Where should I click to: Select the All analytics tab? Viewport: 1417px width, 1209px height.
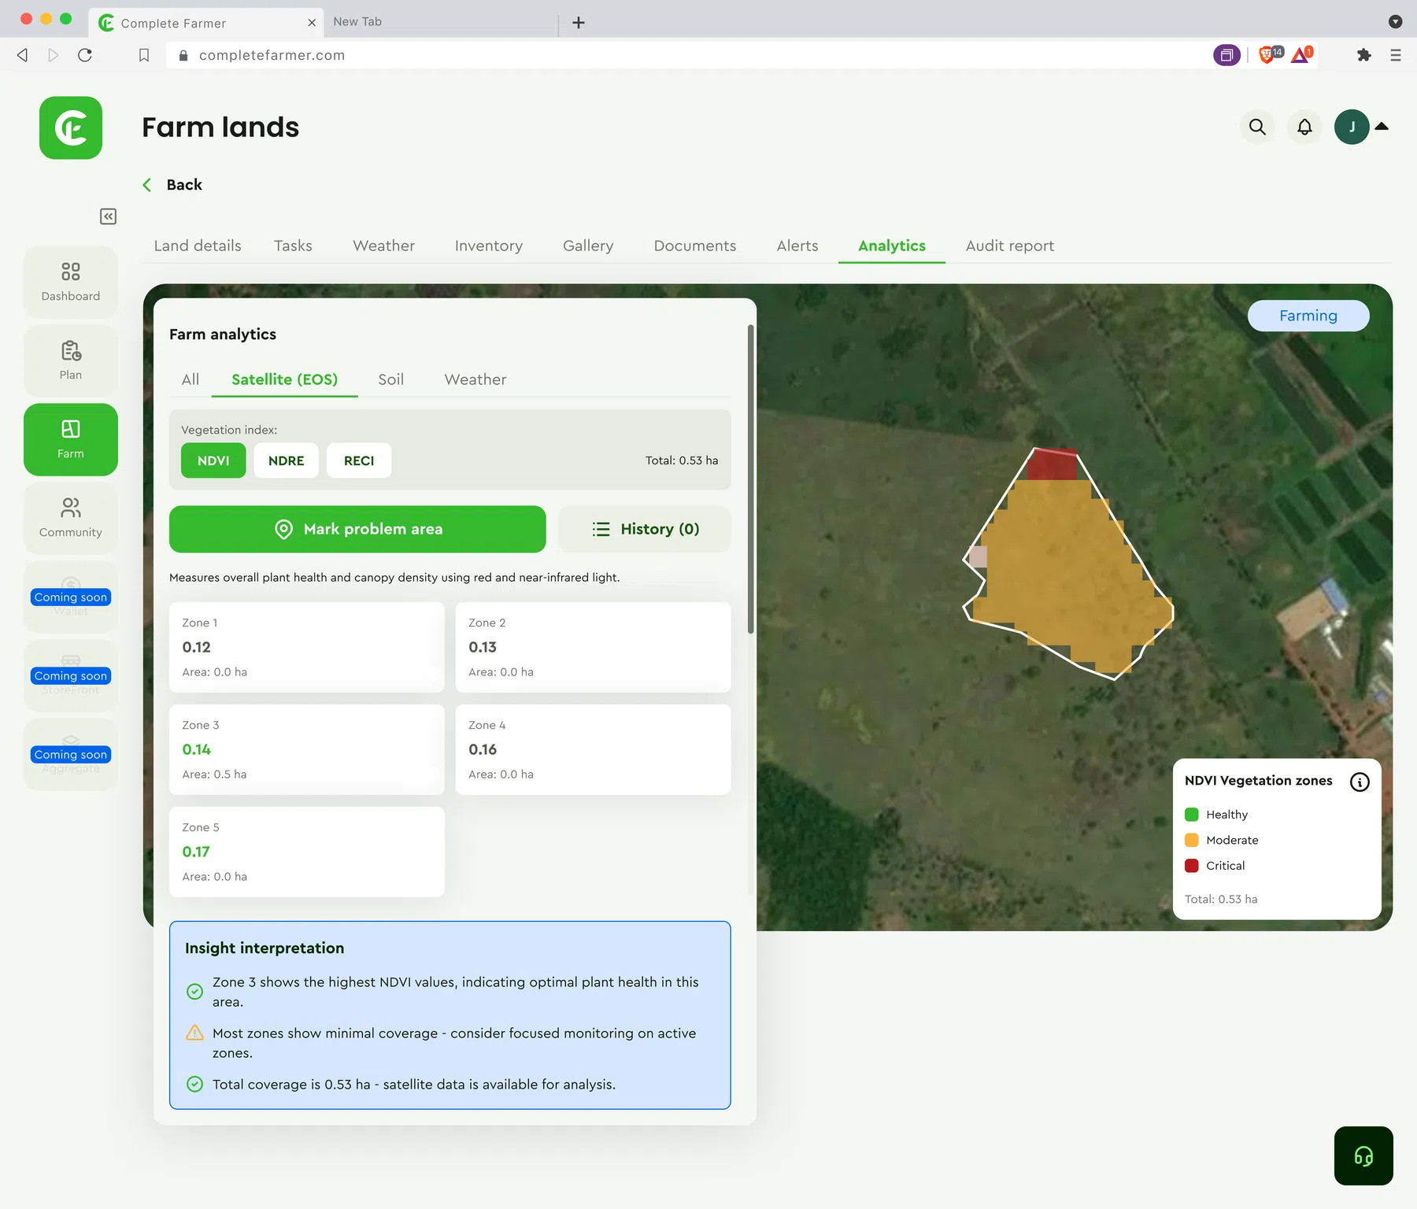tap(191, 379)
